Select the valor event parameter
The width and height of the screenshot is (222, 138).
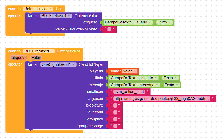[x=36, y=58]
